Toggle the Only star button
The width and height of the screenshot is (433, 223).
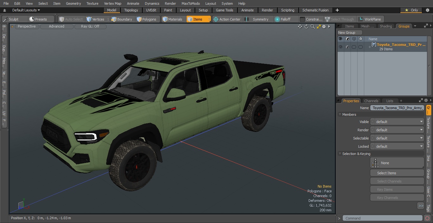[x=411, y=10]
